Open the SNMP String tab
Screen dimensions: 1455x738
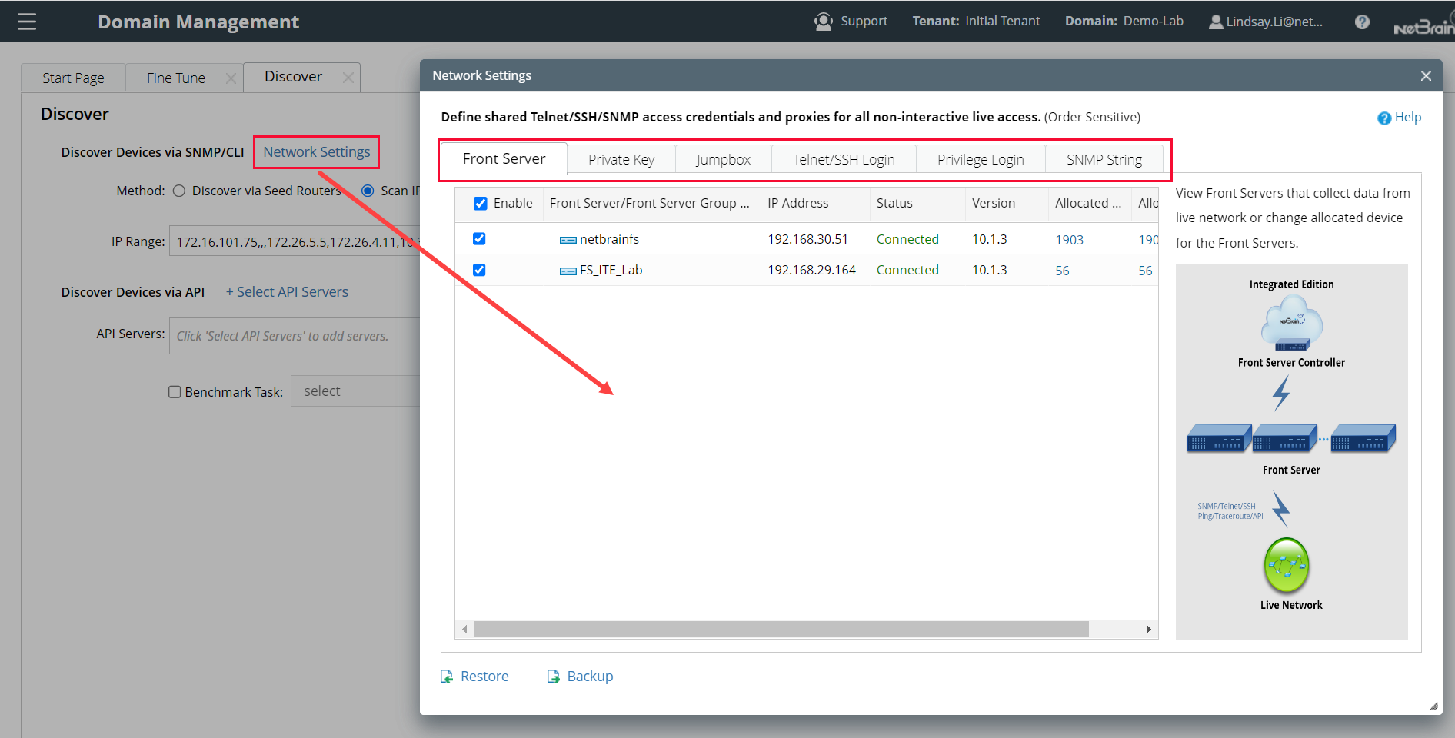[1104, 160]
